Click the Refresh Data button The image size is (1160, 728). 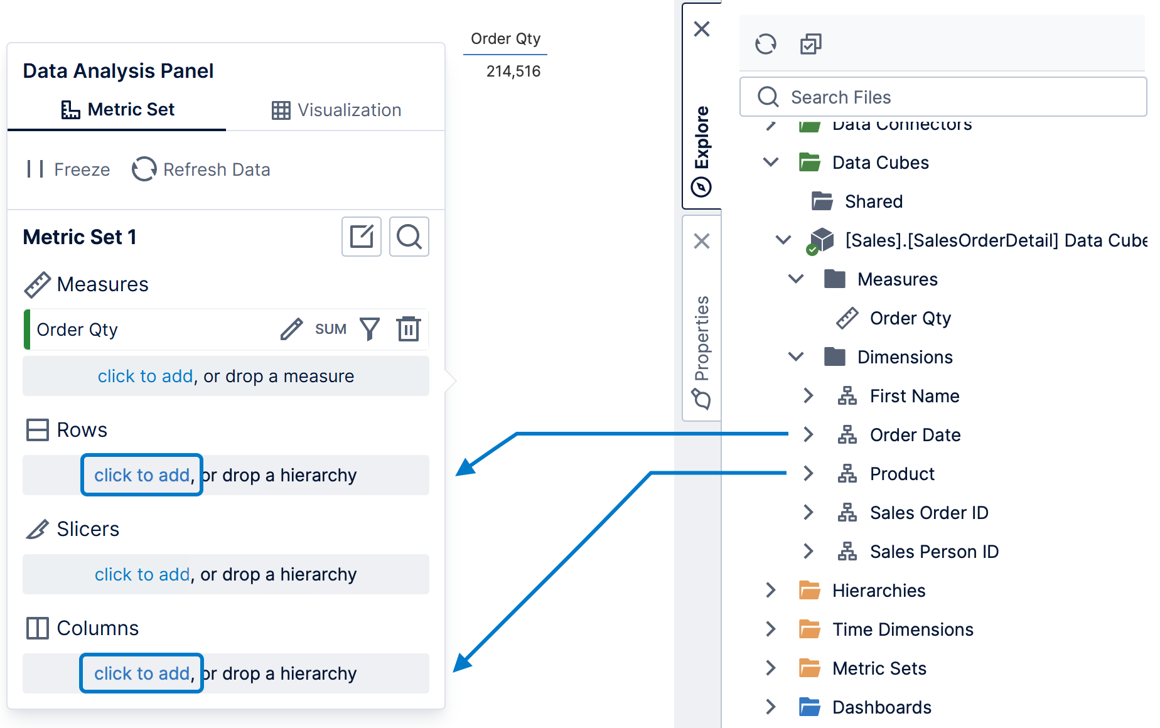point(201,169)
